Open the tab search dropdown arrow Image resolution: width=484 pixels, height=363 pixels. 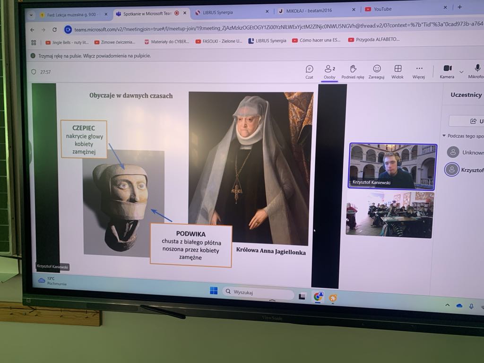[x=31, y=15]
